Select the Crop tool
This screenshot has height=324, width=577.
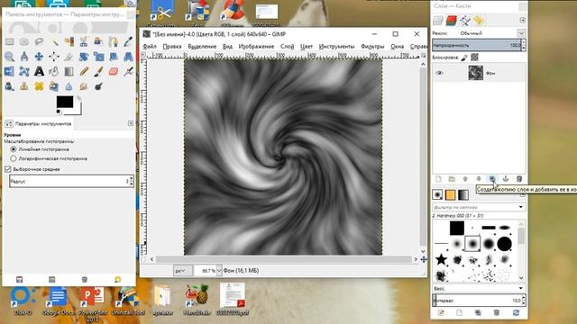[69, 57]
